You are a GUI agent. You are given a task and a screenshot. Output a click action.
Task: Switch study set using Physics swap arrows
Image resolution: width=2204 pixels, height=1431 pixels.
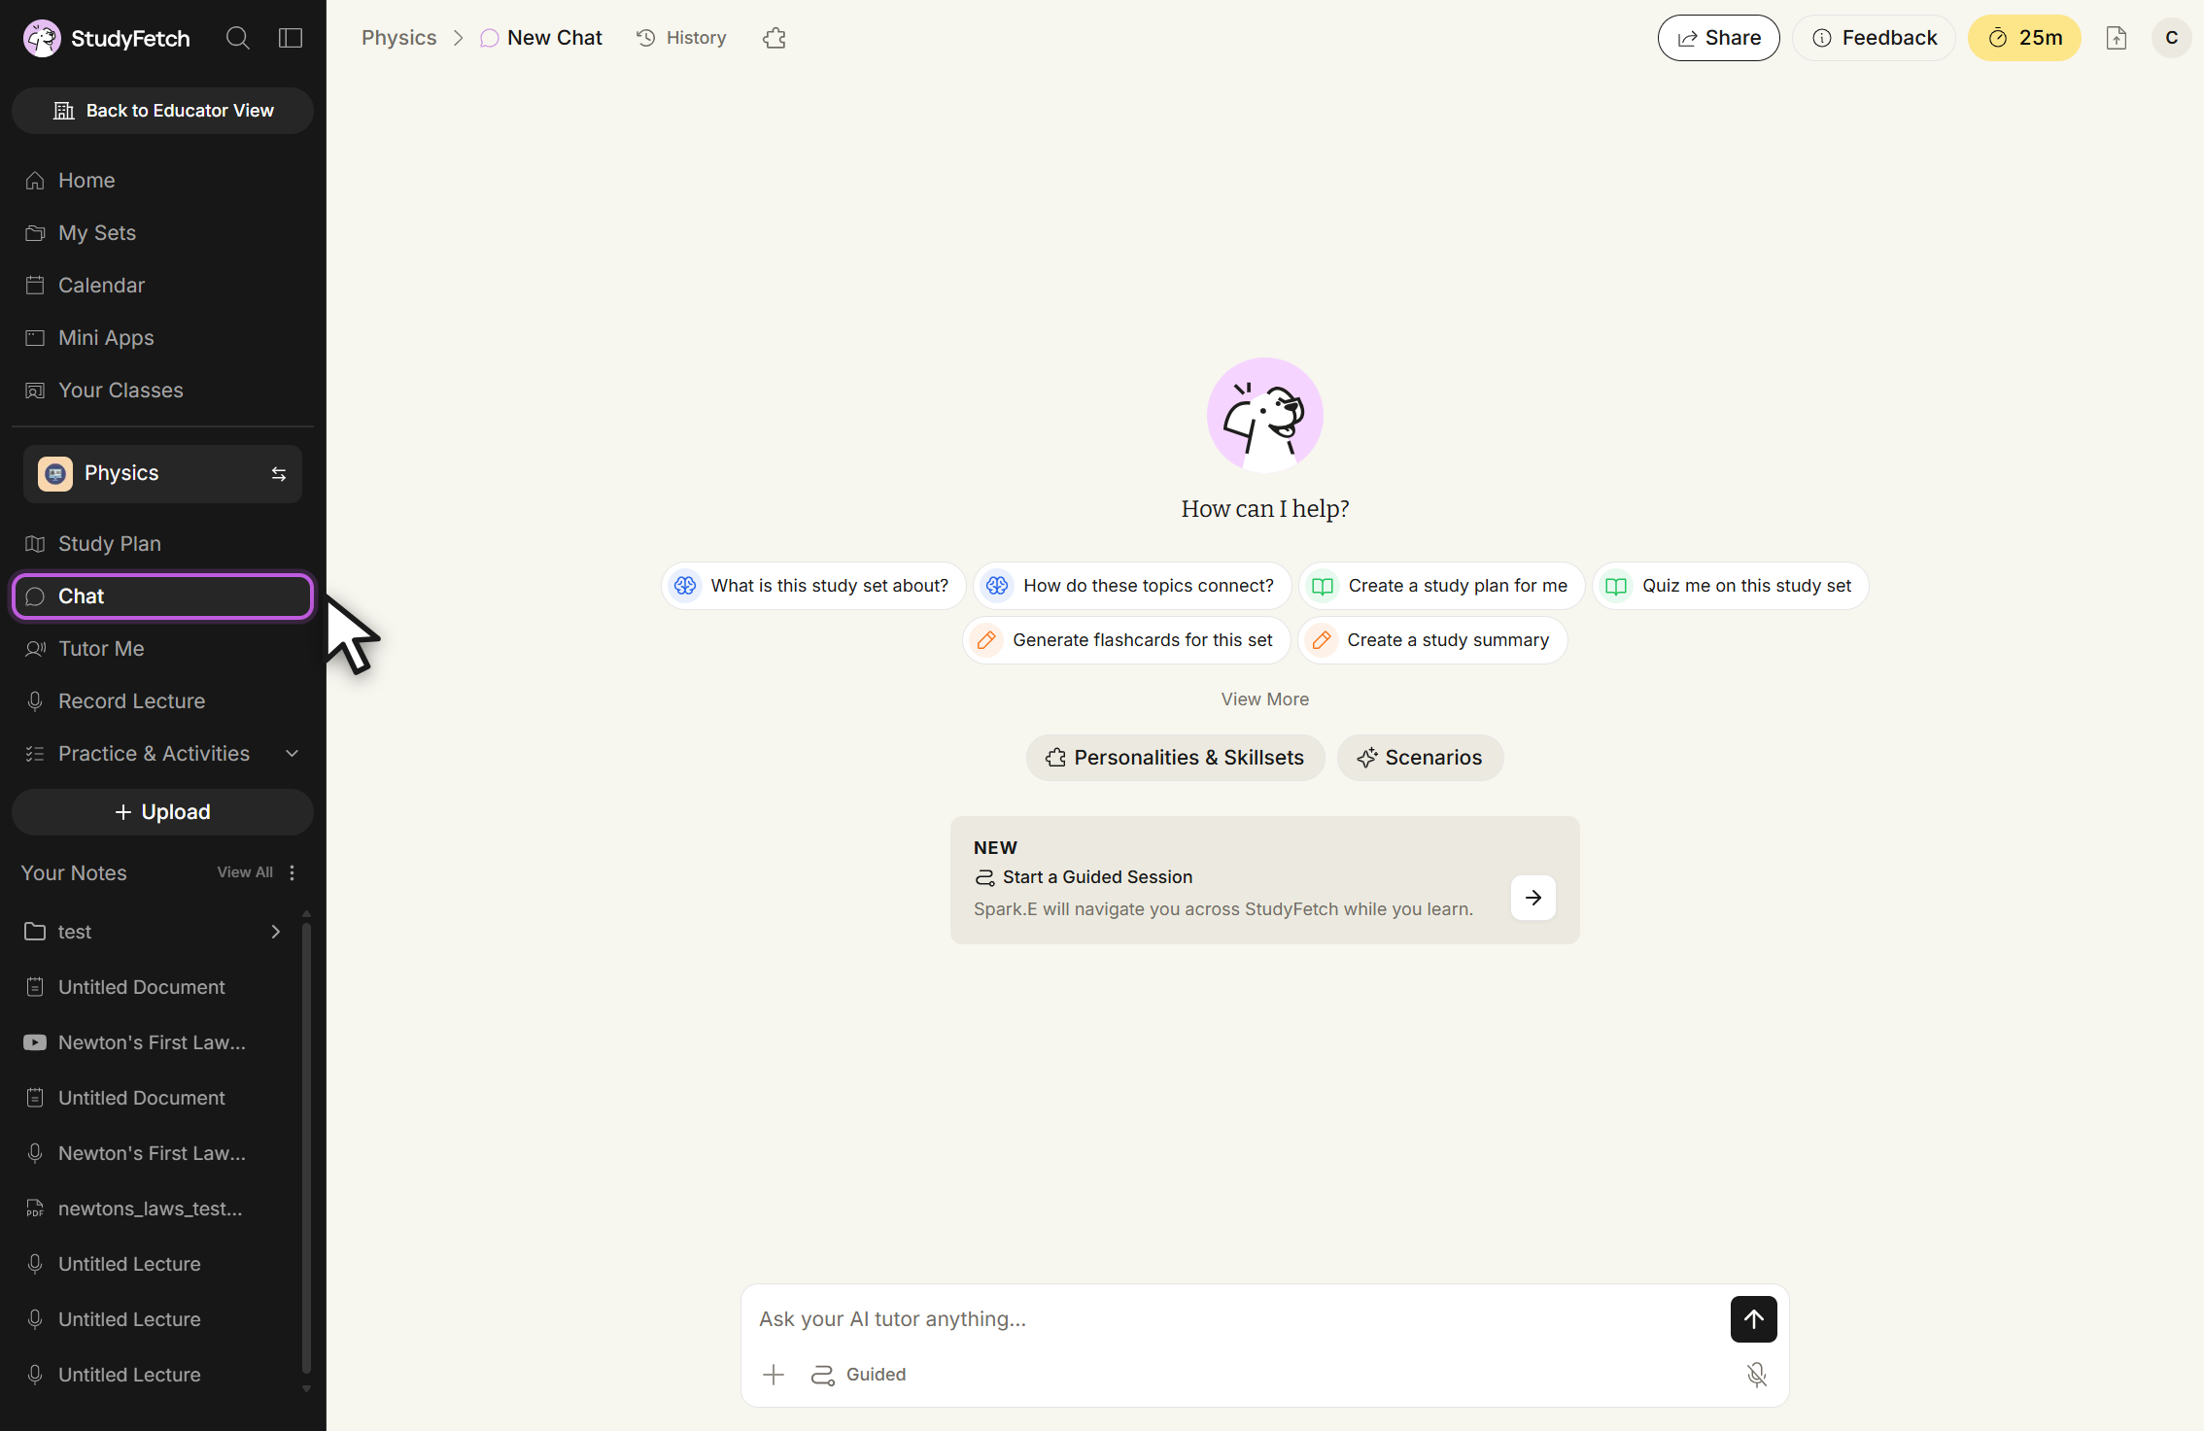[x=279, y=474]
